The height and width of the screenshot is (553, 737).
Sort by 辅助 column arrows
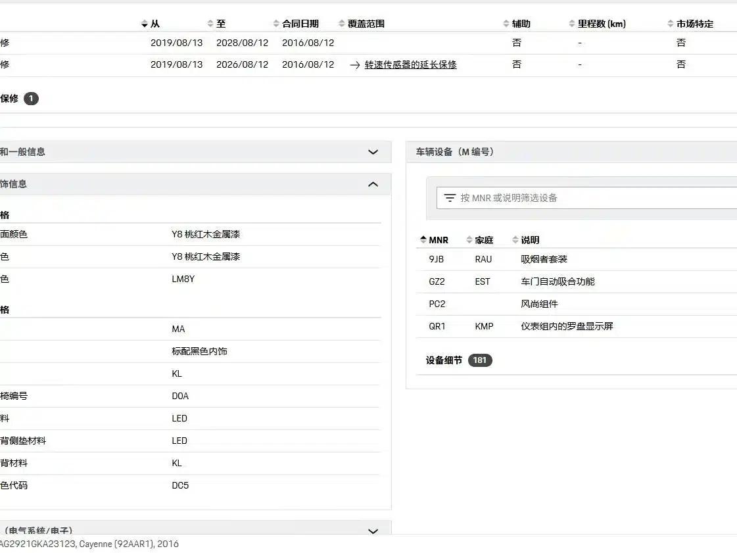coord(516,24)
